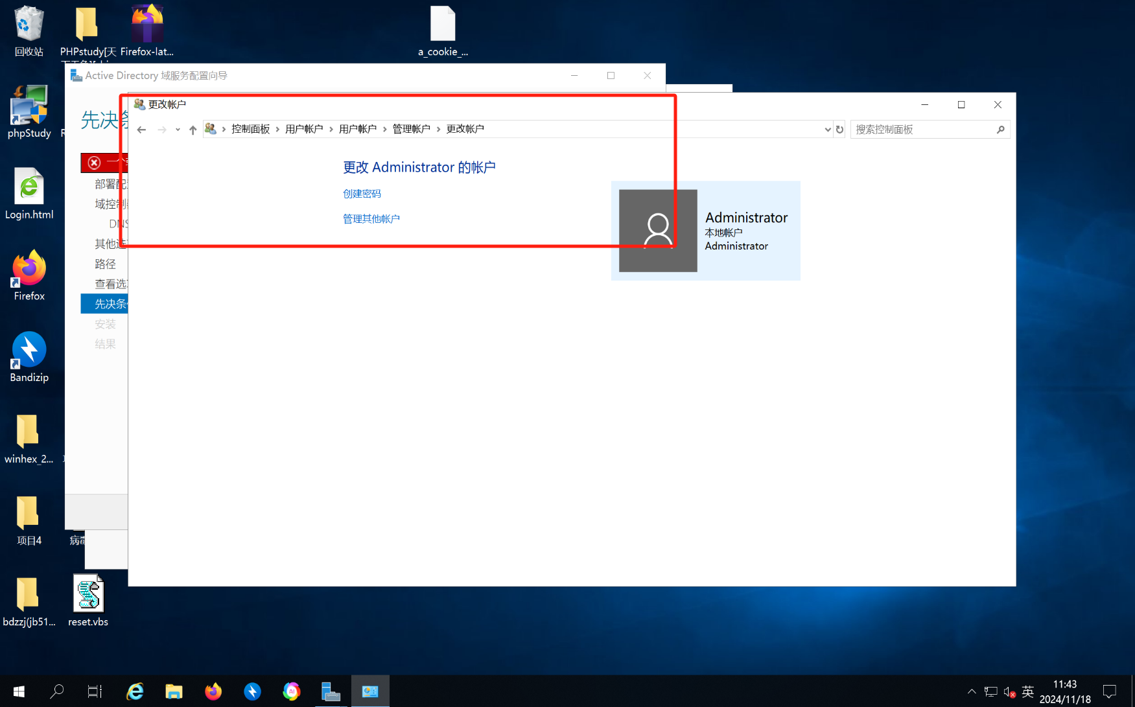Viewport: 1135px width, 707px height.
Task: Click 管理帐户 breadcrumb item
Action: 411,129
